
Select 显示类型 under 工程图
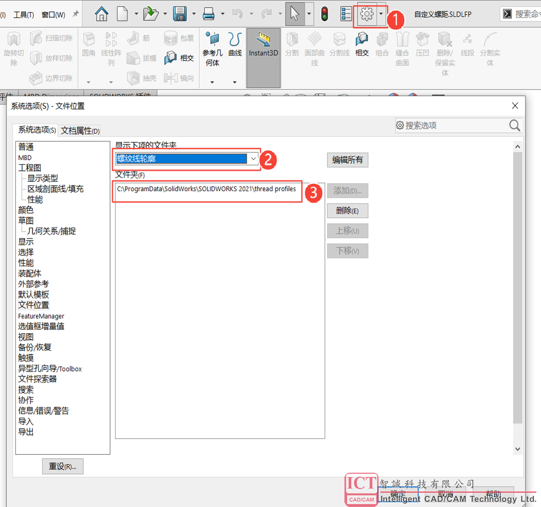tap(42, 178)
